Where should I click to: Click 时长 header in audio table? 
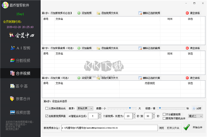170,54
